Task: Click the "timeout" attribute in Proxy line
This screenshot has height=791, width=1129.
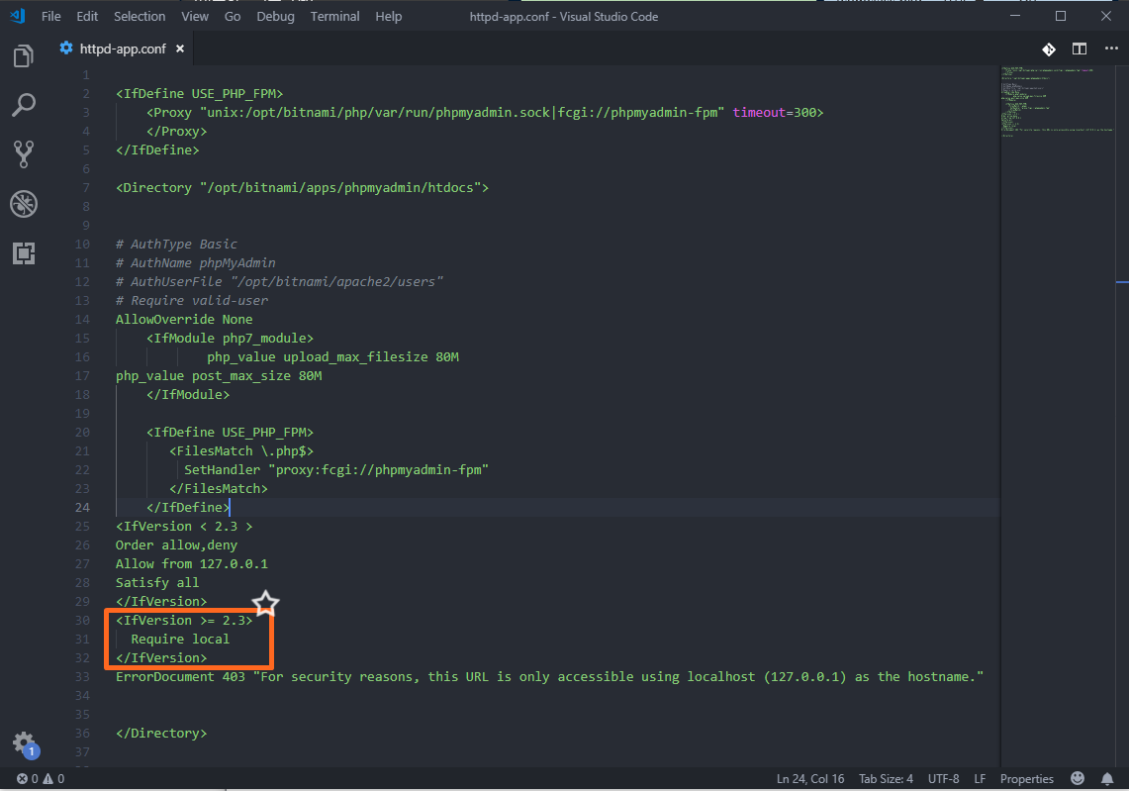Action: click(759, 113)
